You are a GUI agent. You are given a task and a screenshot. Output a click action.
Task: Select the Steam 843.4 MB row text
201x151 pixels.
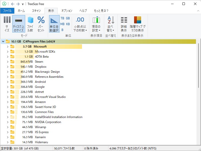[32, 62]
